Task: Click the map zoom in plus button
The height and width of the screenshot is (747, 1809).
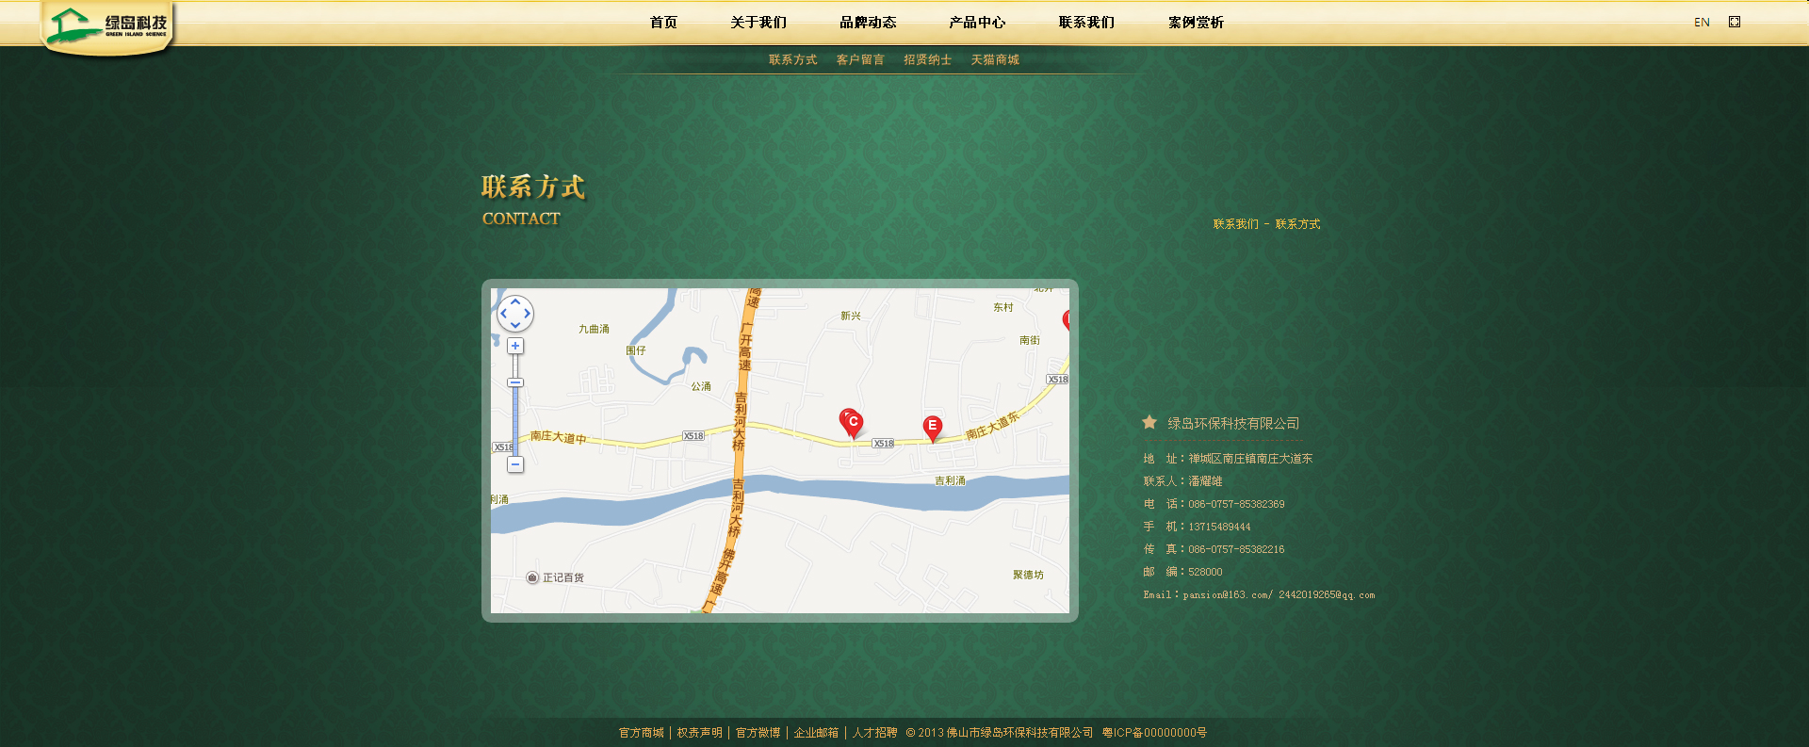Action: click(515, 346)
